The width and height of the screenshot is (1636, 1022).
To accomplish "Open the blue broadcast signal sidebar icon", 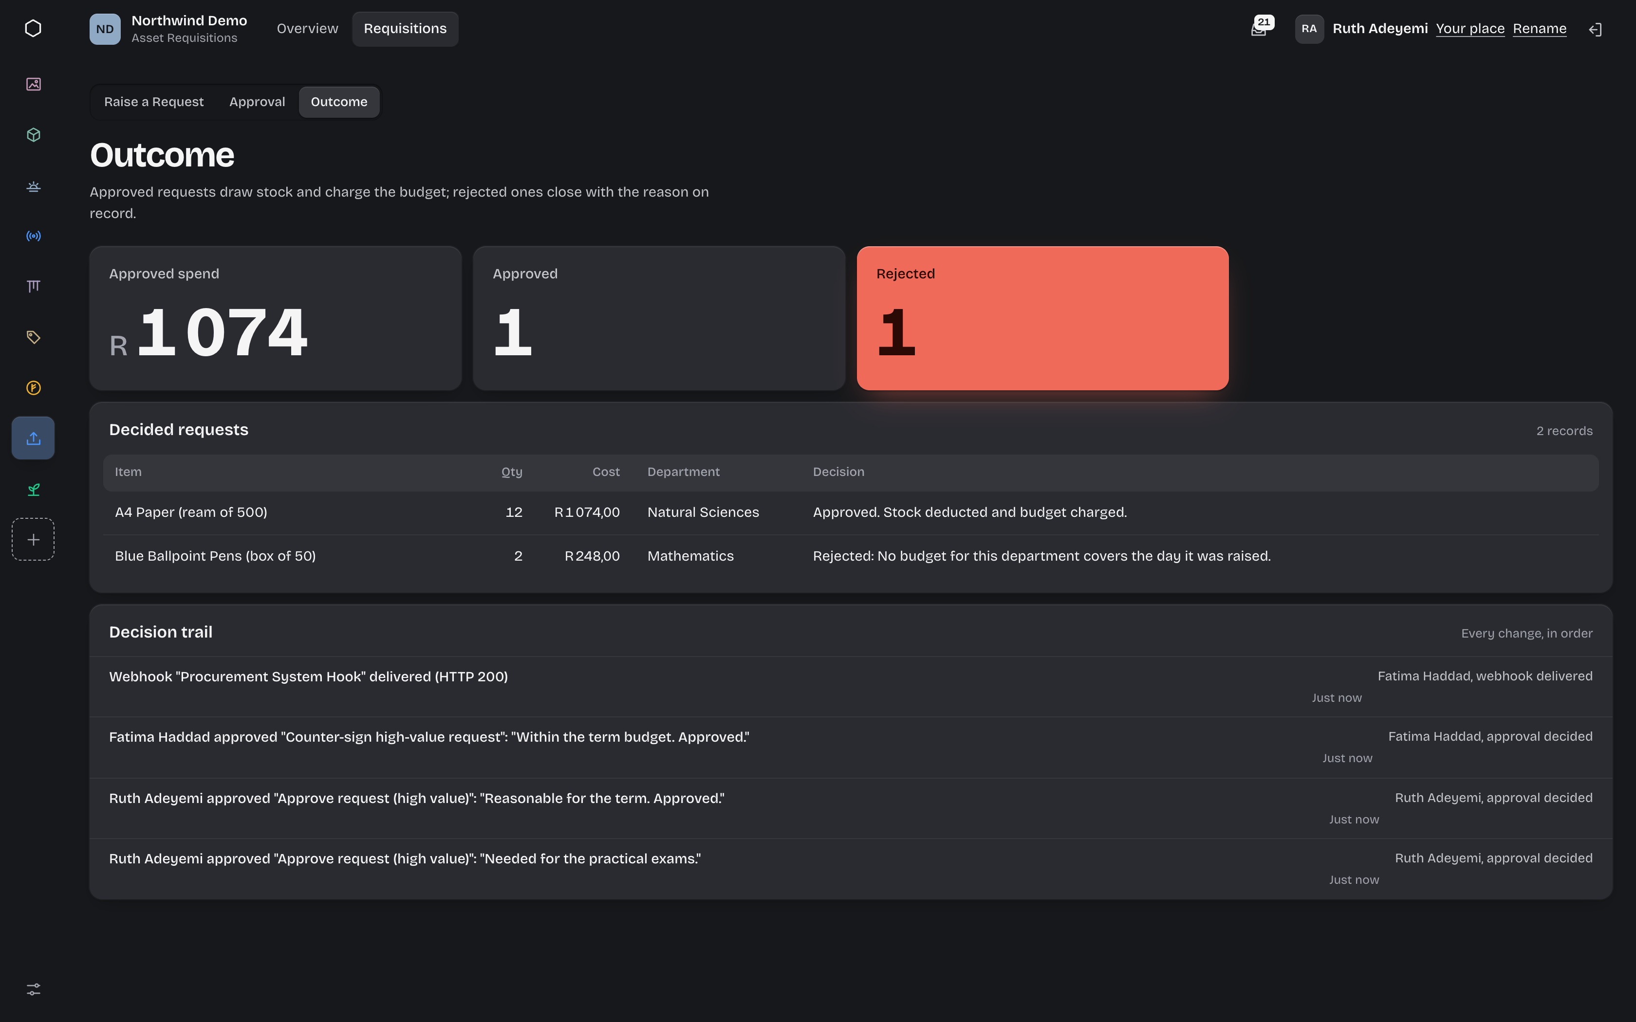I will 33,236.
